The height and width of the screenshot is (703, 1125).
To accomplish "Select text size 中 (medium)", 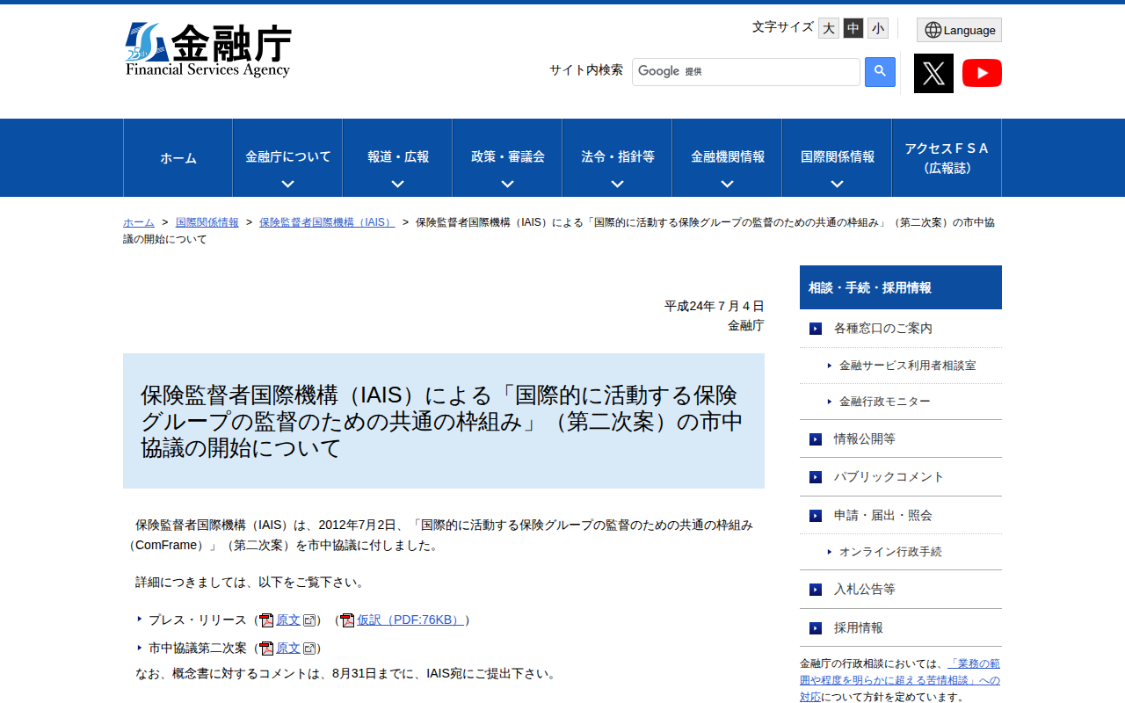I will click(853, 28).
